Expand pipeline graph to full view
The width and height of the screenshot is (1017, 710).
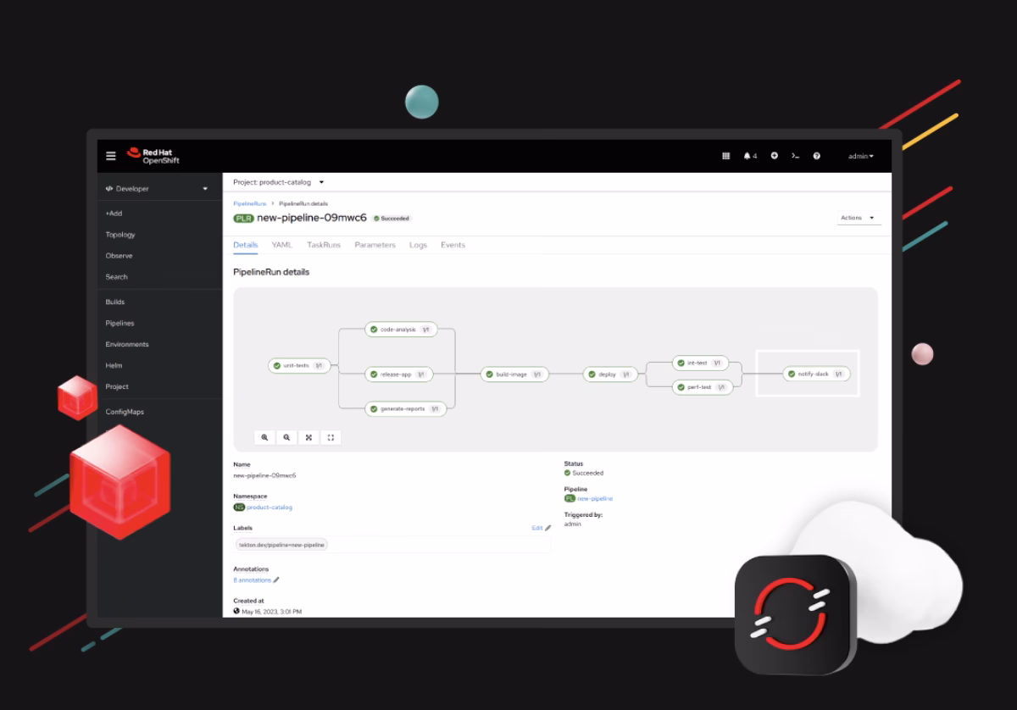(x=331, y=437)
